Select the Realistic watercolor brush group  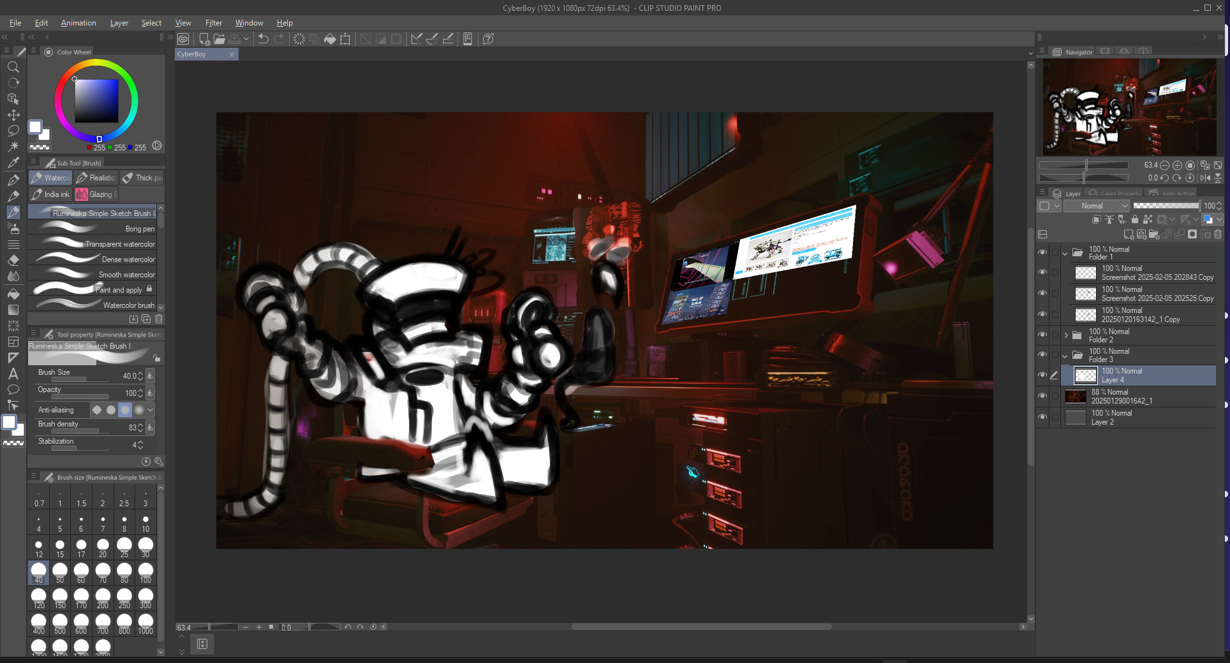(96, 178)
